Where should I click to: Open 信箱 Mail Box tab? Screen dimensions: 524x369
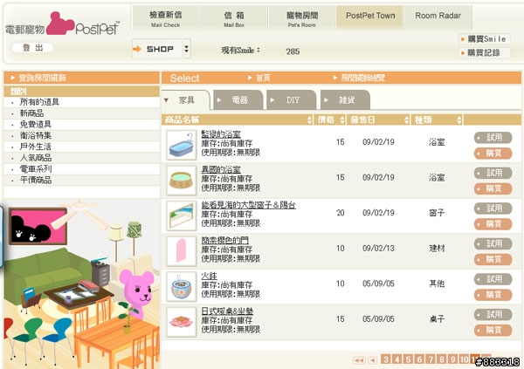234,18
